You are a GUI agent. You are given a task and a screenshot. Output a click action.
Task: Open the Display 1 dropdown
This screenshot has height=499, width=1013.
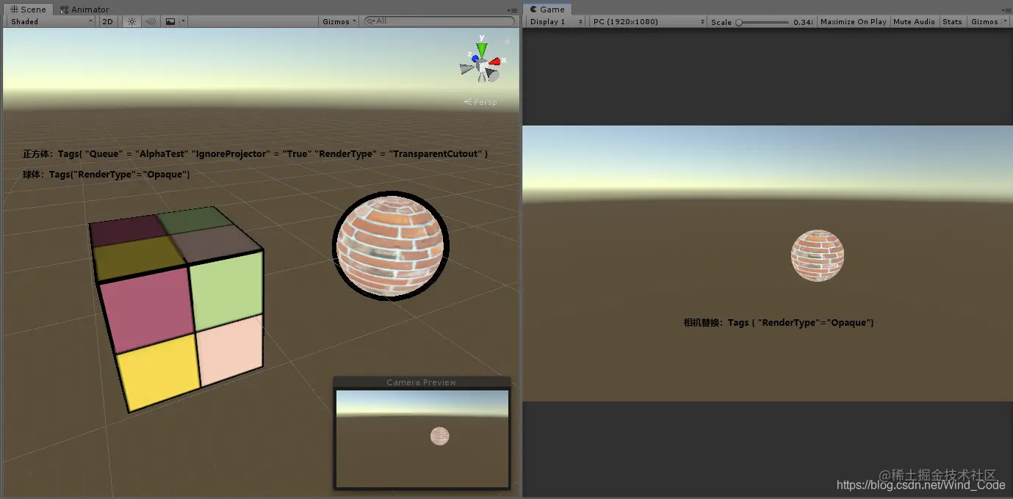coord(556,21)
